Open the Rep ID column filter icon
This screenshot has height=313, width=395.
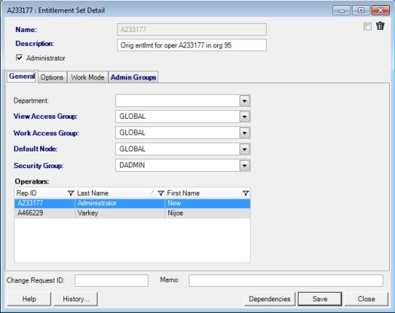pos(71,193)
